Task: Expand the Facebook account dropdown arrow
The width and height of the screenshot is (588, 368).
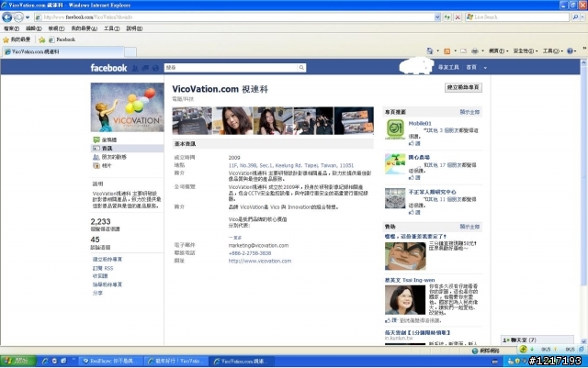Action: pos(485,68)
